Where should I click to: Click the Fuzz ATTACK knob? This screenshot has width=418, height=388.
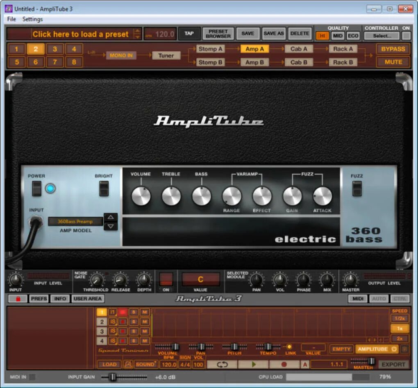(x=322, y=196)
